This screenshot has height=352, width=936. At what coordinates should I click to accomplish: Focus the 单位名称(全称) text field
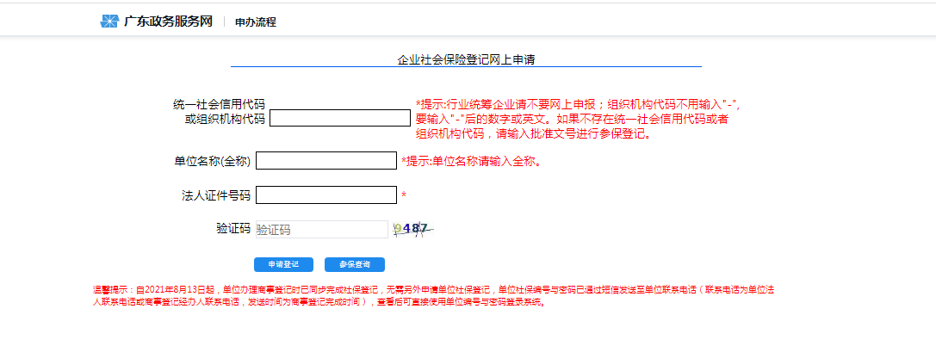point(325,161)
